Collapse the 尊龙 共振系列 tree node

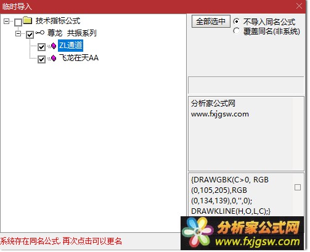18,33
